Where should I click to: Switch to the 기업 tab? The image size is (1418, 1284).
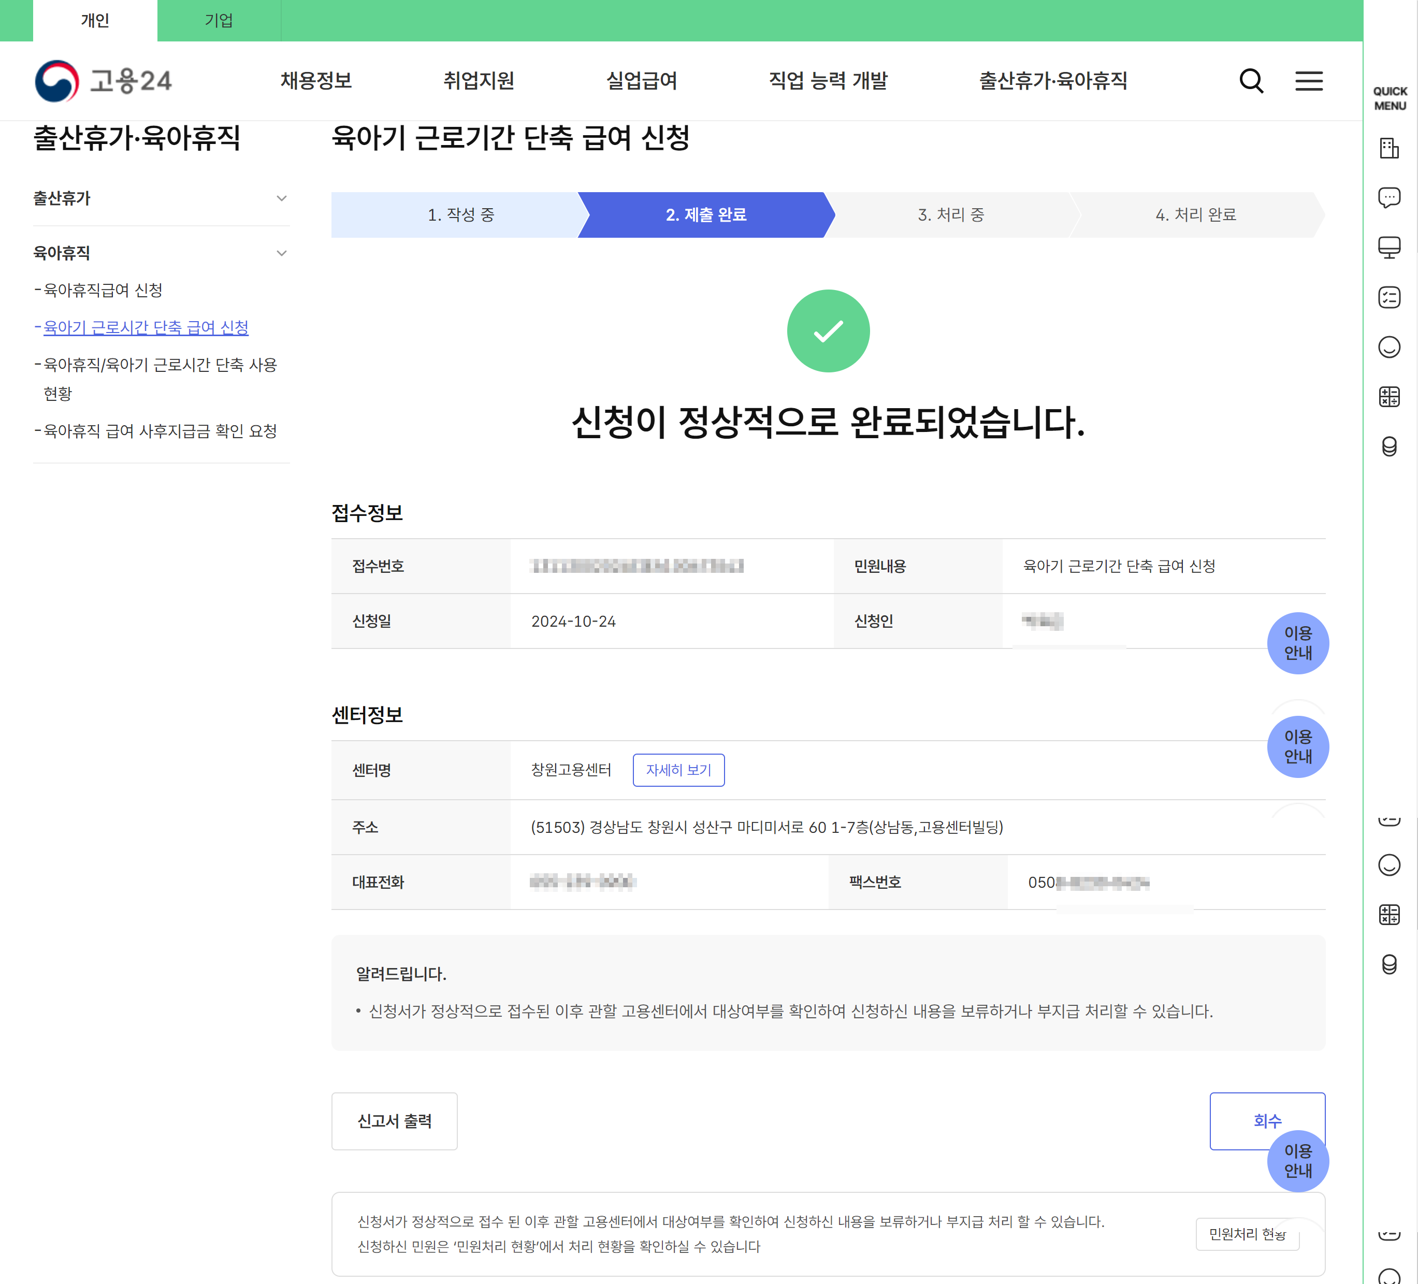click(219, 20)
